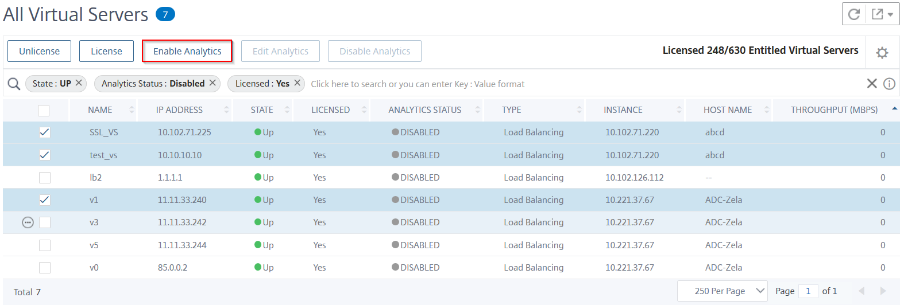Click the Unlicense button

point(39,51)
